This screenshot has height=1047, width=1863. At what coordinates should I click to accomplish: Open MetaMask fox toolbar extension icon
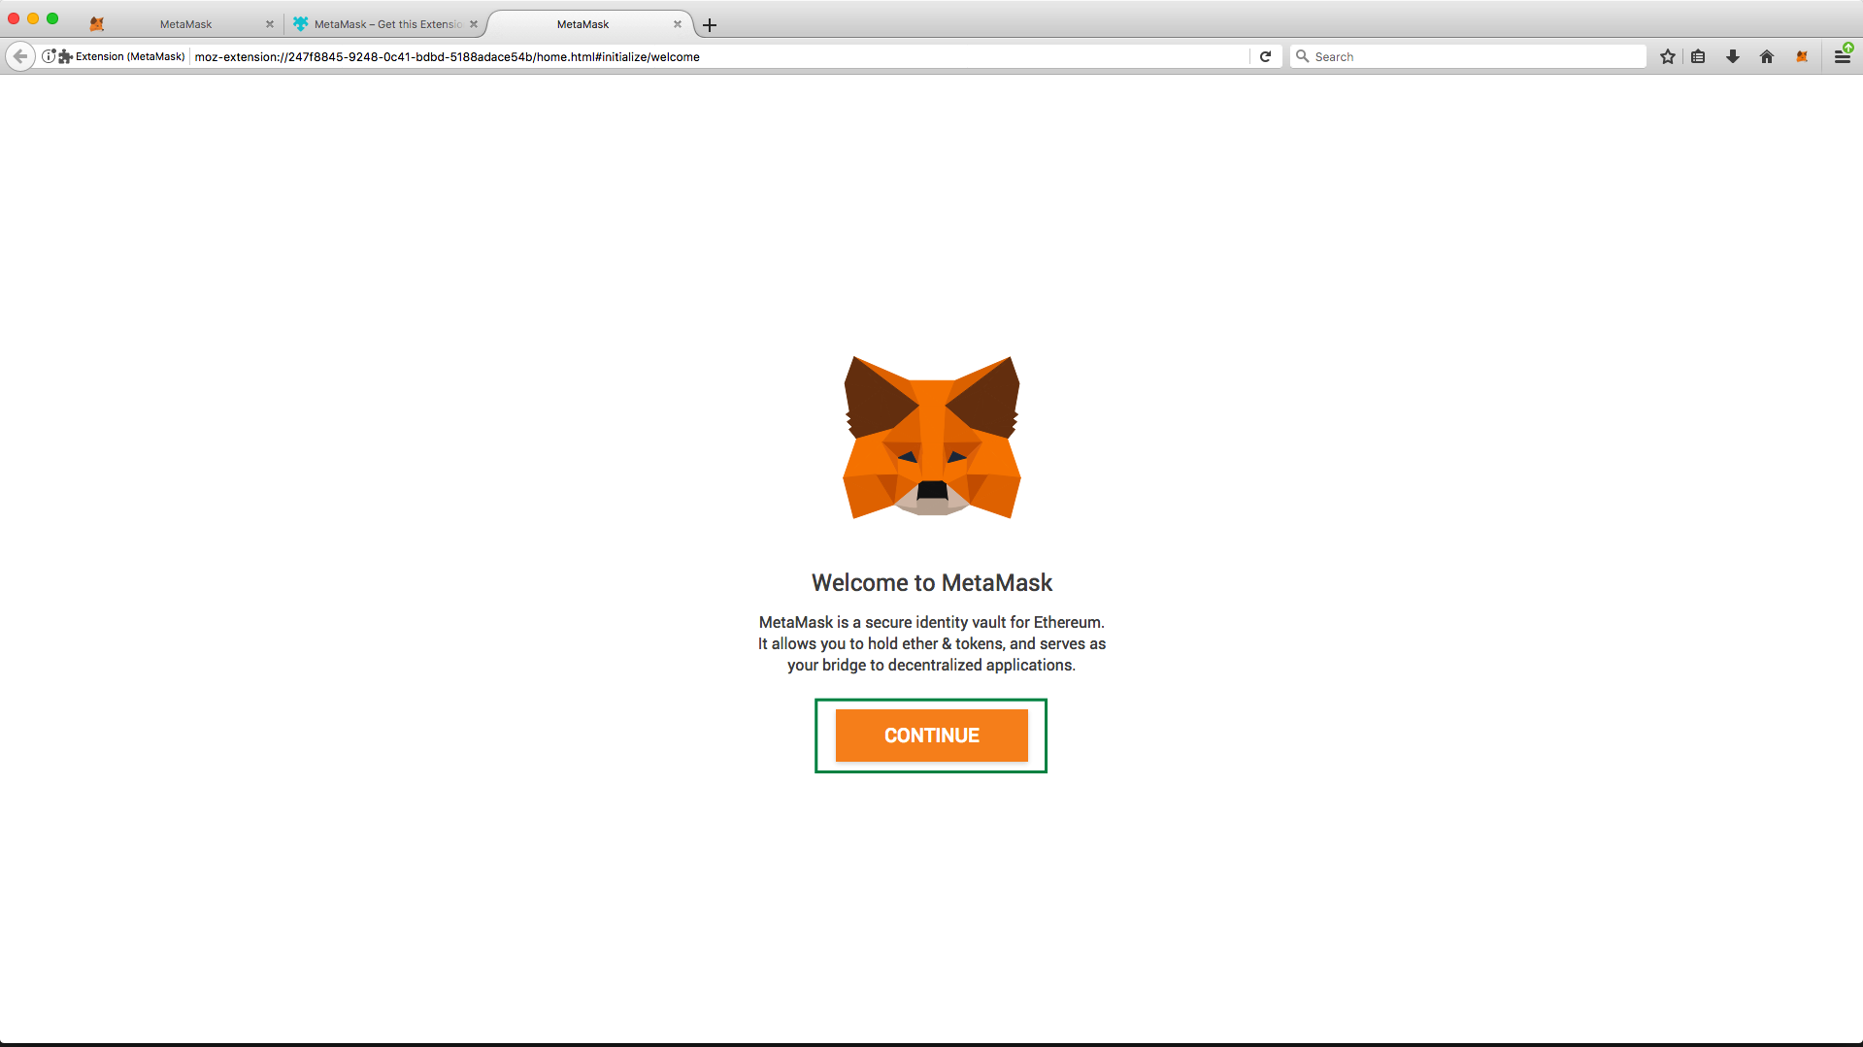1802,56
